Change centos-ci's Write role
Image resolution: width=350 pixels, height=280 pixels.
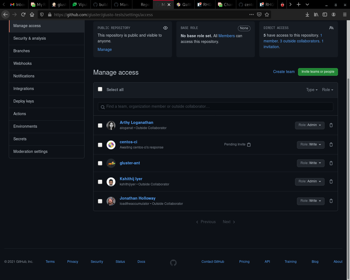coord(311,145)
